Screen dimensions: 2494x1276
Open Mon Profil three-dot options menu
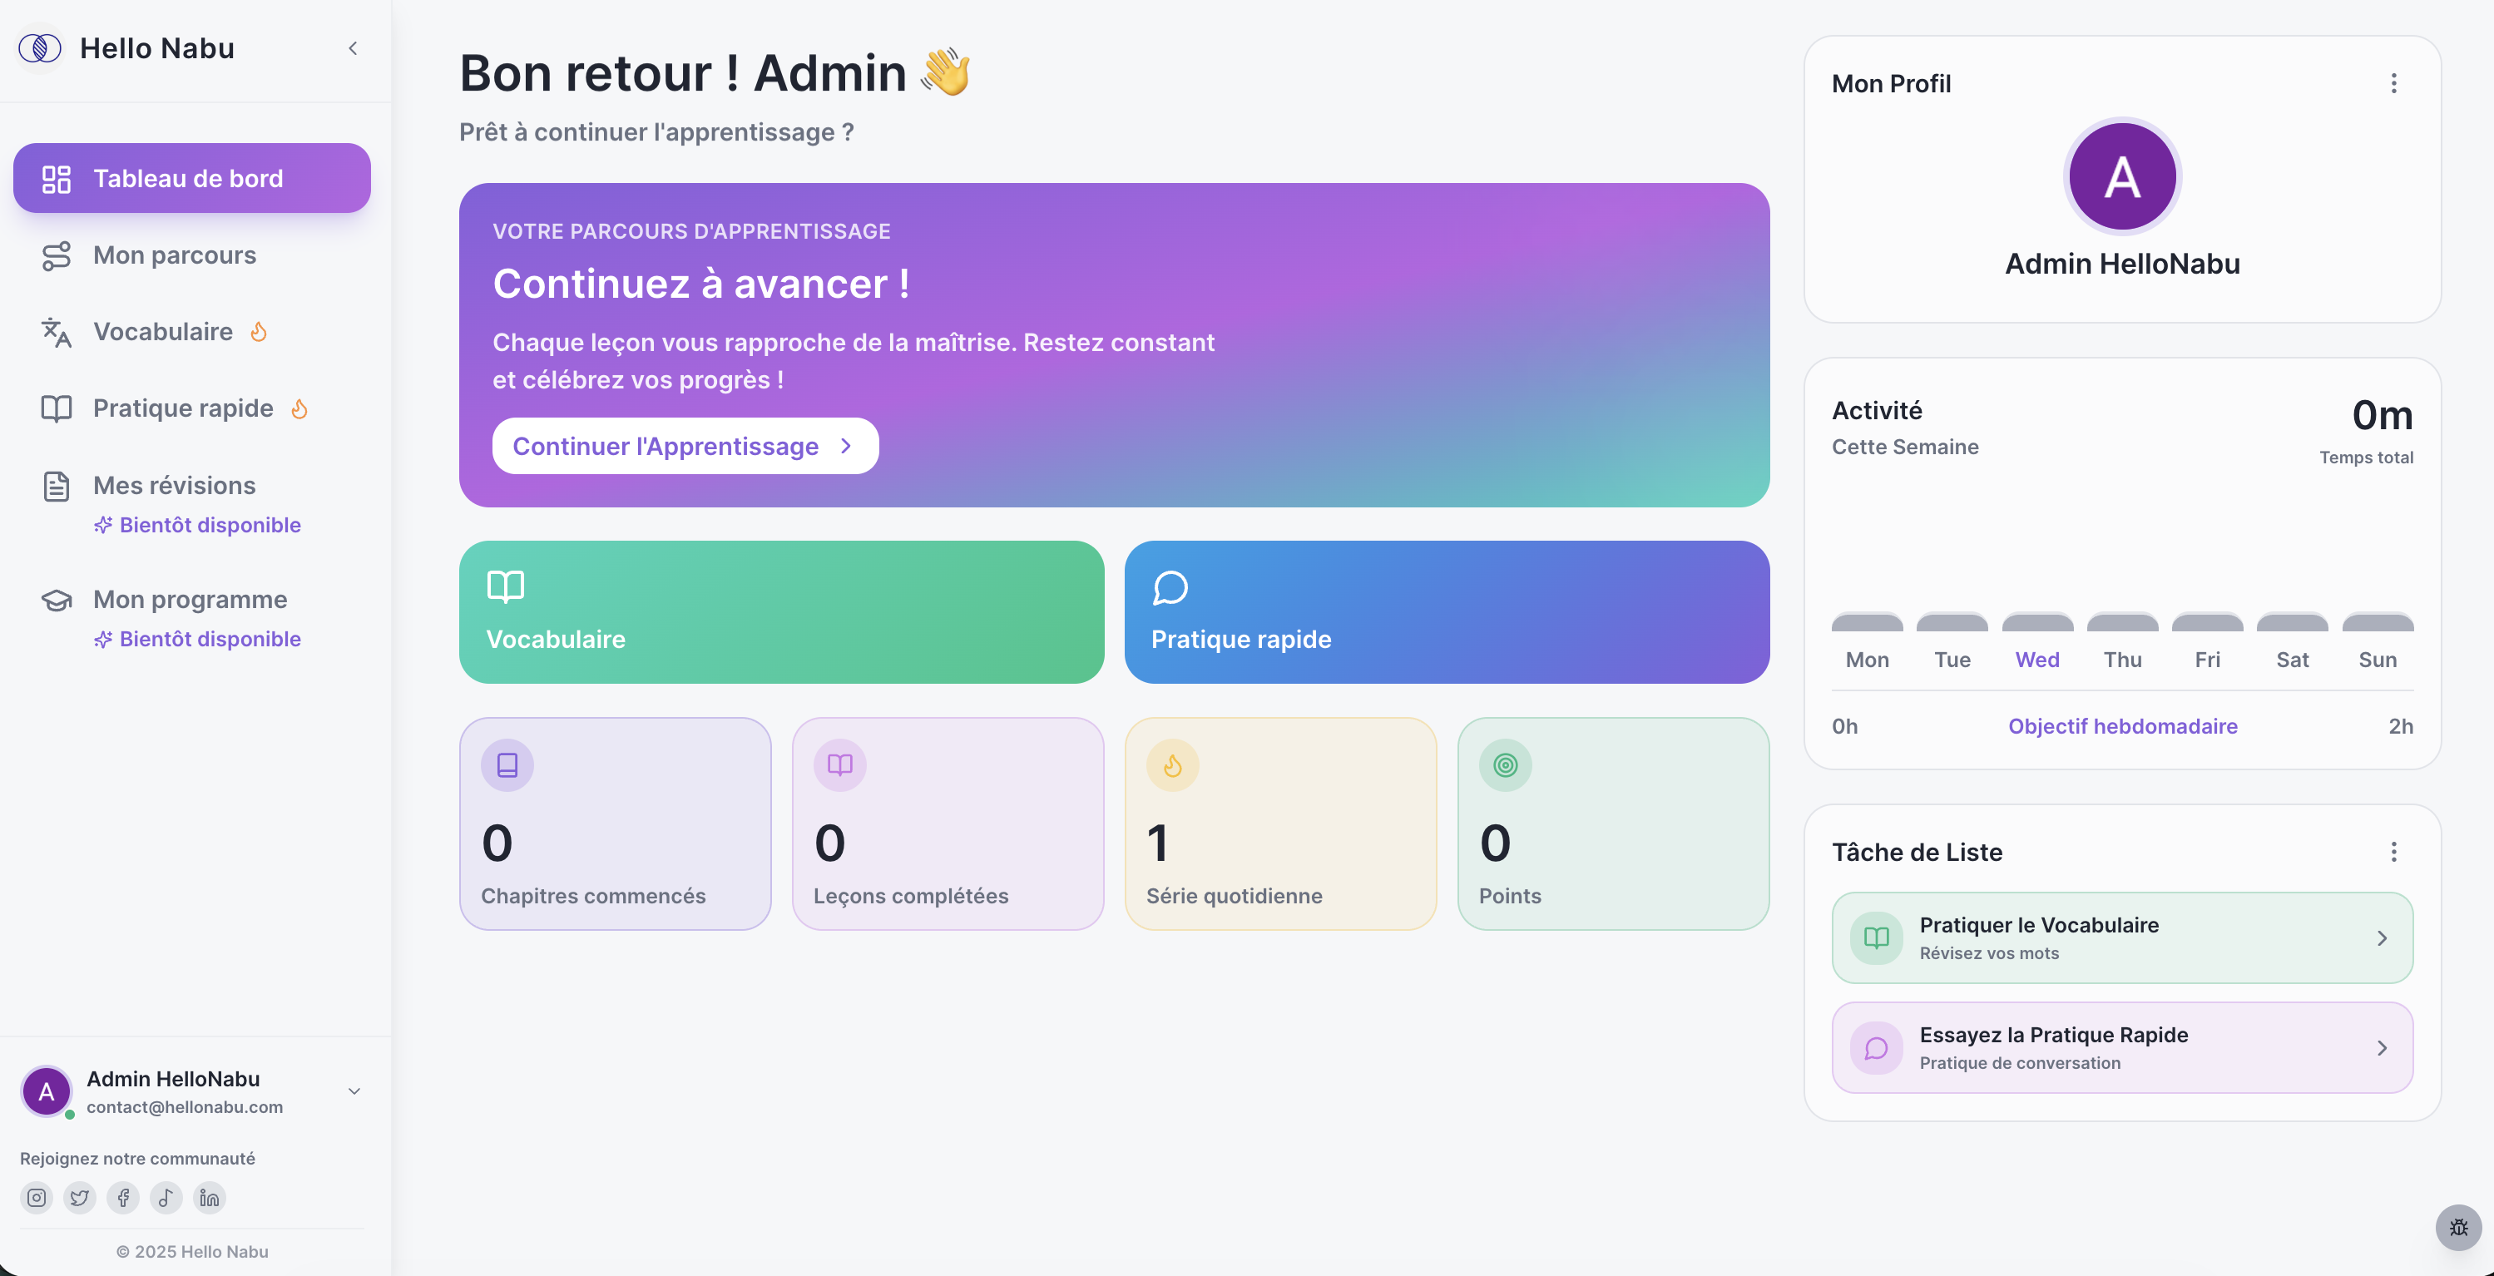click(x=2393, y=83)
